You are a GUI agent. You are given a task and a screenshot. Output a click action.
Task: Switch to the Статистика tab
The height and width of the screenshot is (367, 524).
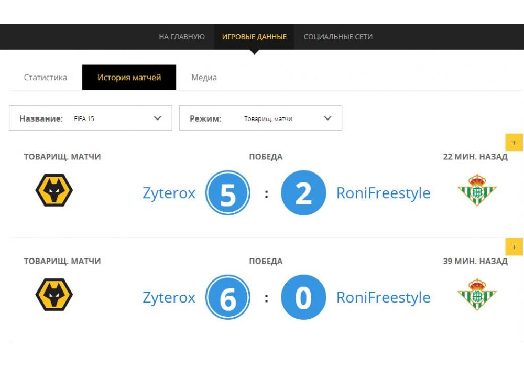coord(46,78)
